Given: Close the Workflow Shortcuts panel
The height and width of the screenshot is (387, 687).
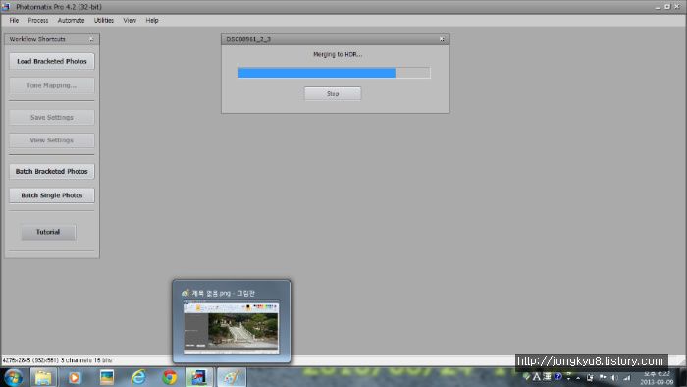Looking at the screenshot, I should coord(91,39).
